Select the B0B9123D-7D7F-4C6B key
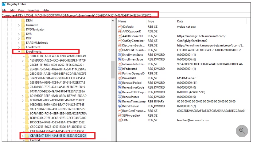253x144 pixels. point(58,118)
